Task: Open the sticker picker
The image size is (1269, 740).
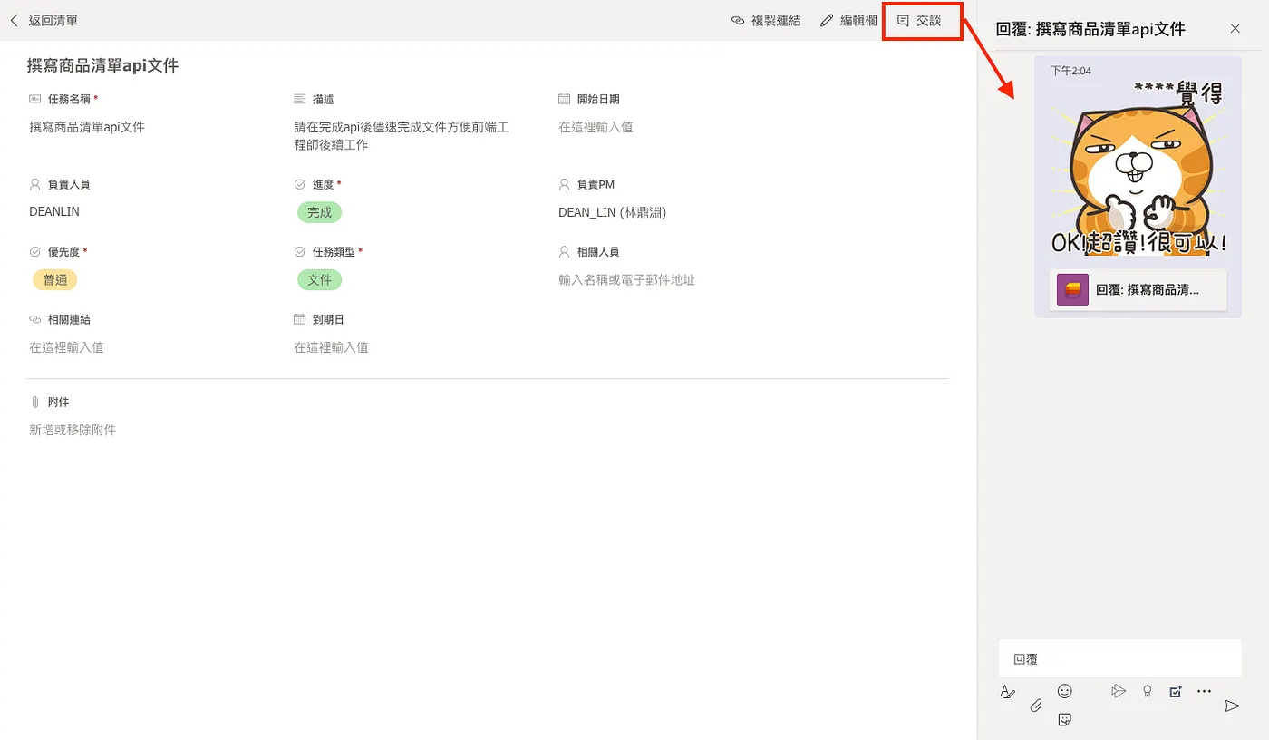Action: 1065,719
